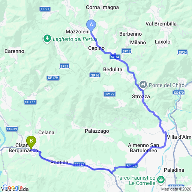Select the Carenno town label

tap(14, 51)
